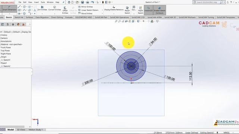Select the Arc sketch tool
Image resolution: width=239 pixels, height=134 pixels.
point(24,10)
